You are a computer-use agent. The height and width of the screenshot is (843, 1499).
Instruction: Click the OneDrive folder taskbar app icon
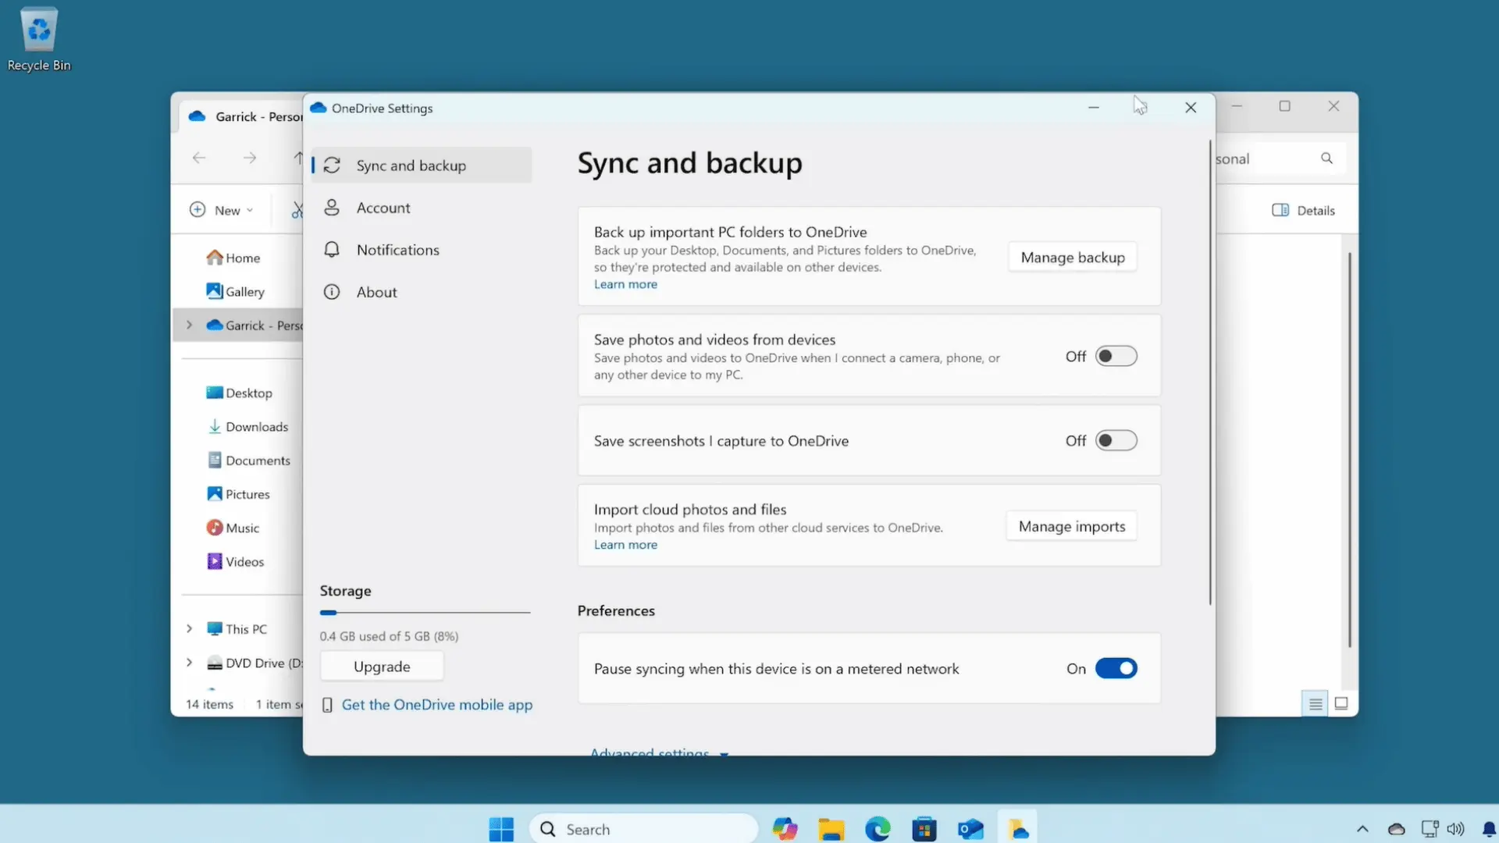[1017, 829]
